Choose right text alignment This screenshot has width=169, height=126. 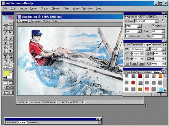[141, 64]
